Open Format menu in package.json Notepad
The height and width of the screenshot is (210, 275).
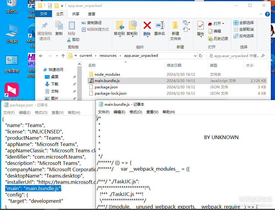pos(41,113)
